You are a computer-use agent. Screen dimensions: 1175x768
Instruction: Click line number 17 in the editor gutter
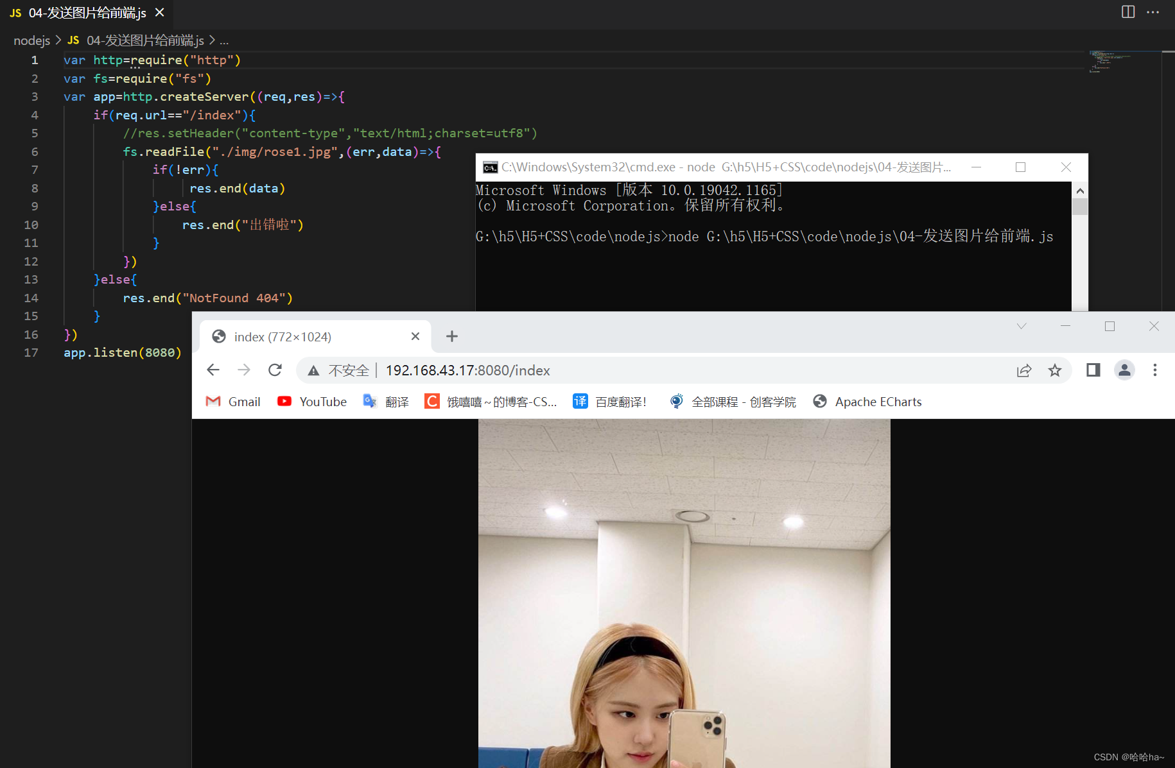[31, 352]
